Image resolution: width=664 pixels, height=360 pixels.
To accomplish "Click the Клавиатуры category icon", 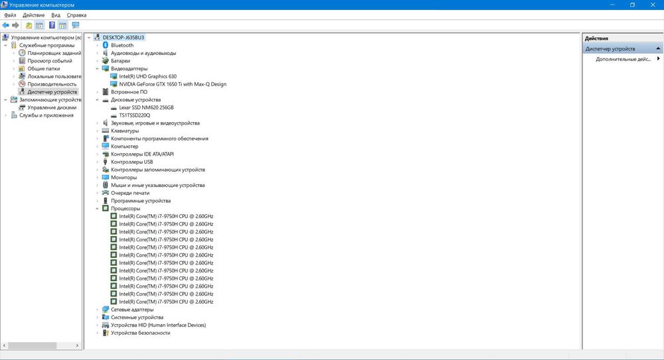I will coord(106,131).
